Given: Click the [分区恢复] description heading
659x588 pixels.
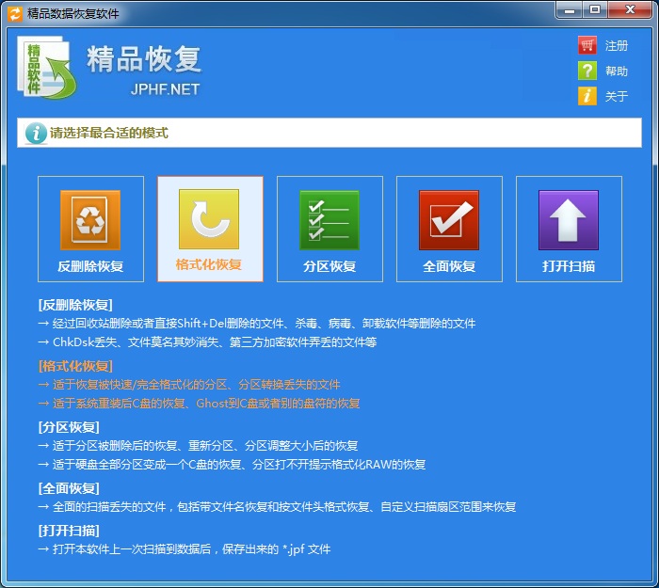Looking at the screenshot, I should 69,427.
